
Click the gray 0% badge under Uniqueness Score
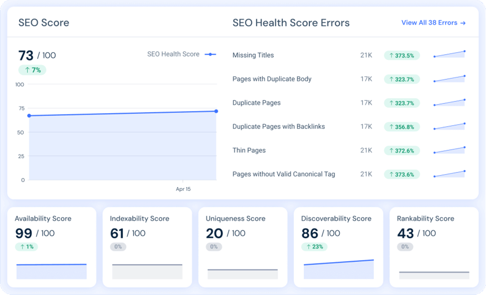pyautogui.click(x=214, y=246)
